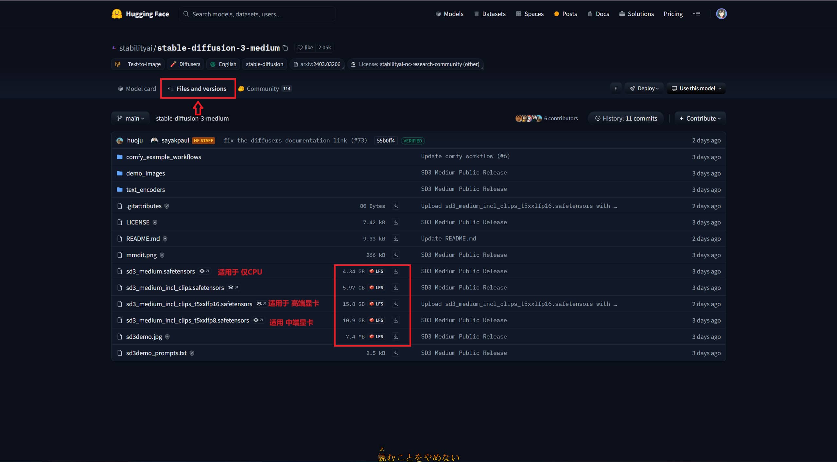Click the English language tag
Viewport: 837px width, 462px height.
(223, 64)
